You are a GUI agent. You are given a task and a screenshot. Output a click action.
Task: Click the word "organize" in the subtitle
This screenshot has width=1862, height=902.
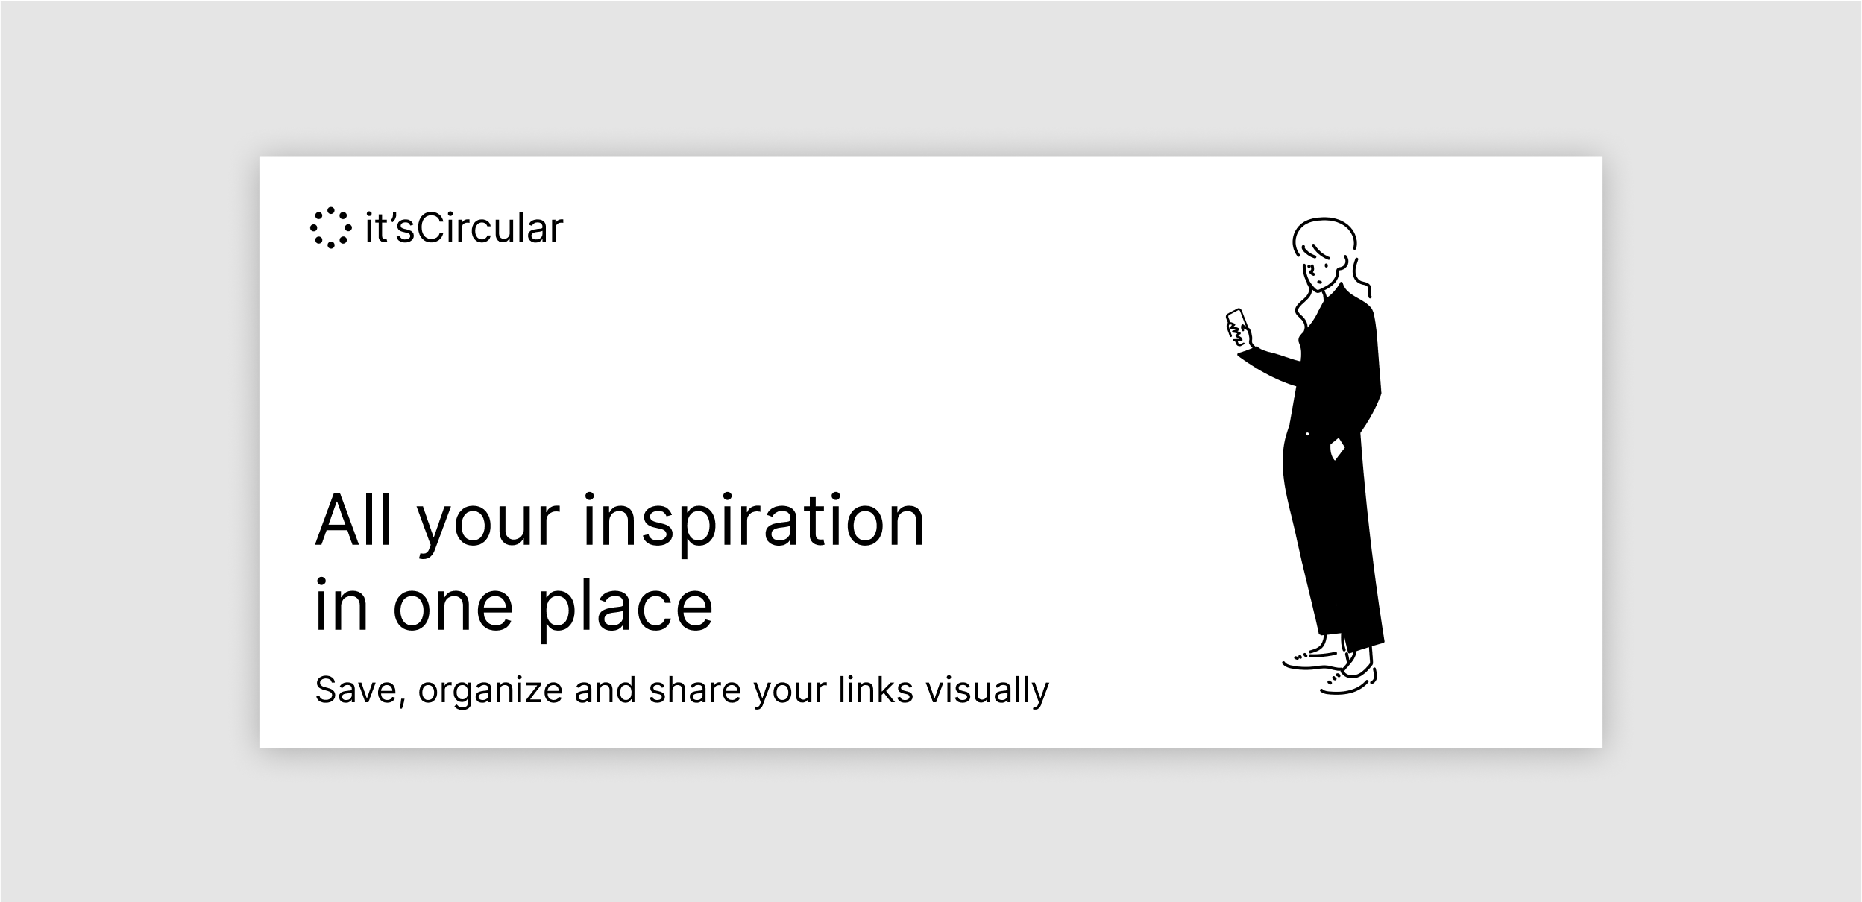click(x=490, y=692)
